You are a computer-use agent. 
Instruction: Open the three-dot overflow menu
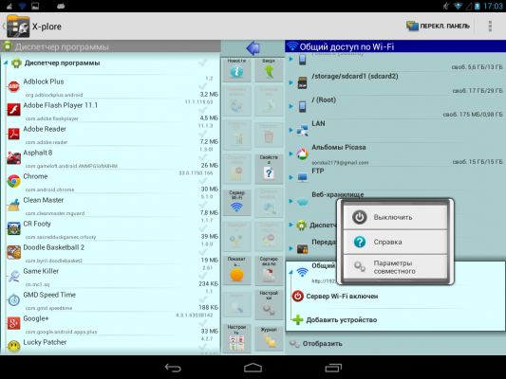pyautogui.click(x=490, y=27)
